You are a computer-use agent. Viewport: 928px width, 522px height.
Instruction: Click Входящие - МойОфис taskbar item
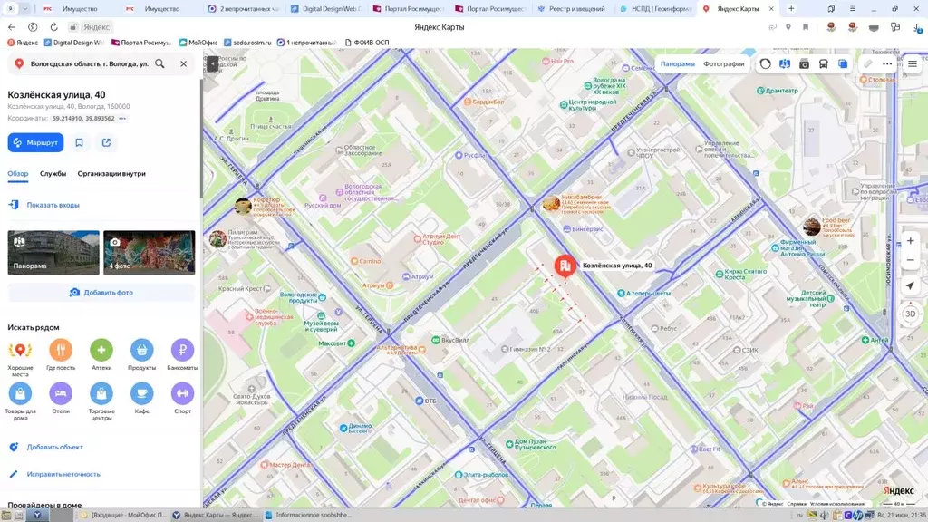124,515
